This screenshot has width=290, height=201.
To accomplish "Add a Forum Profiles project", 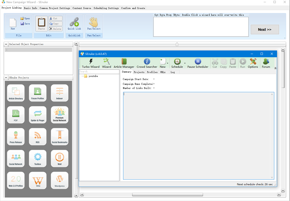I will pyautogui.click(x=38, y=93).
